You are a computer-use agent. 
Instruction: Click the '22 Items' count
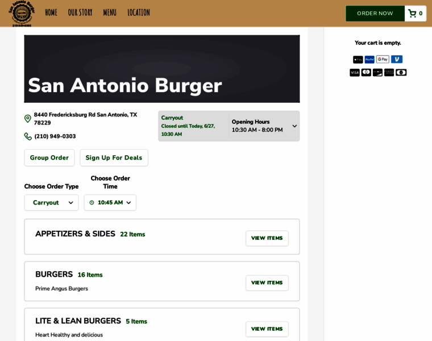[x=132, y=234]
